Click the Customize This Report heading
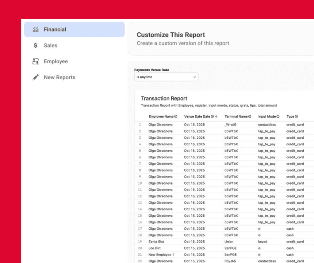This screenshot has height=263, width=314. (171, 35)
